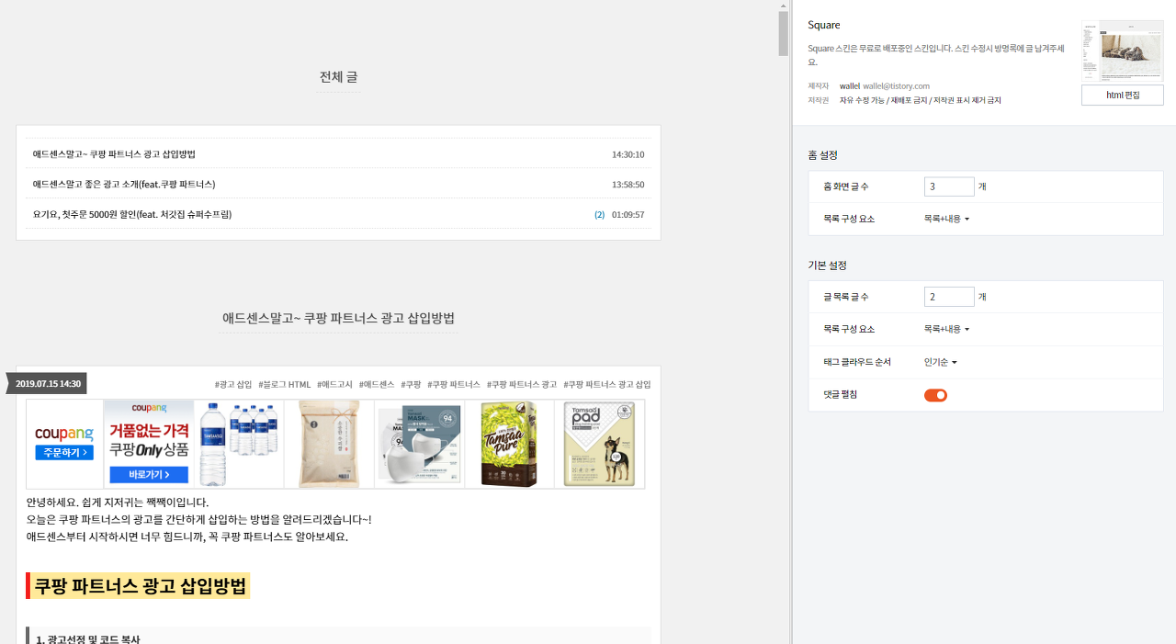Click the Tamsaa pad product image
Image resolution: width=1176 pixels, height=644 pixels.
tap(599, 444)
